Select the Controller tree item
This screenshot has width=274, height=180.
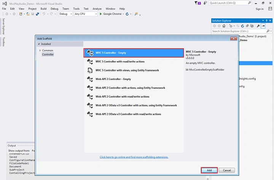[x=48, y=54]
